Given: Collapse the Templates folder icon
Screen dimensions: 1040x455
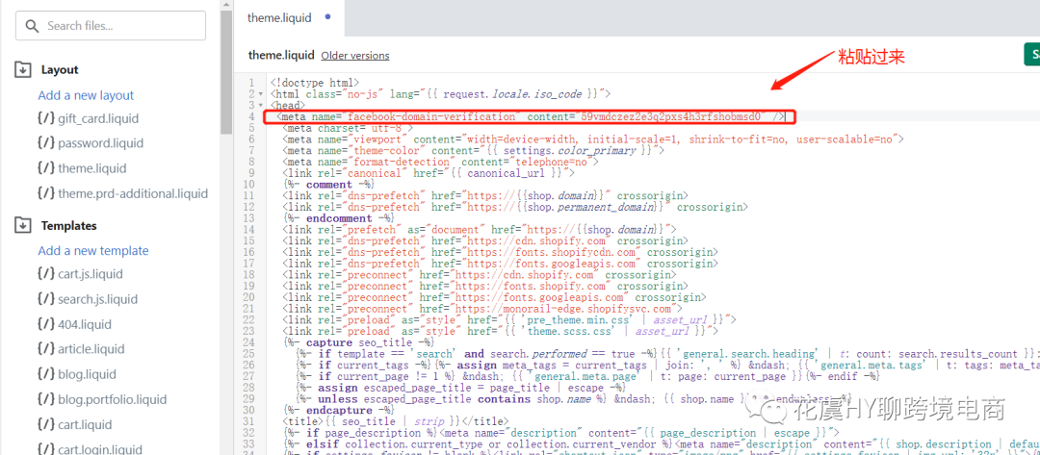Looking at the screenshot, I should coord(22,225).
